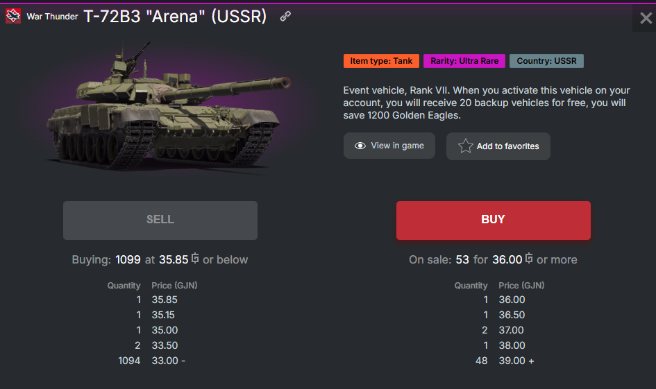Click the GJN coin icon beside 35.85
656x389 pixels.
tap(196, 259)
